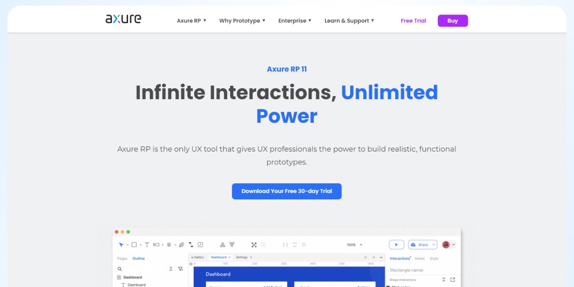574x287 pixels.
Task: Click the user avatar picture
Action: pos(446,244)
